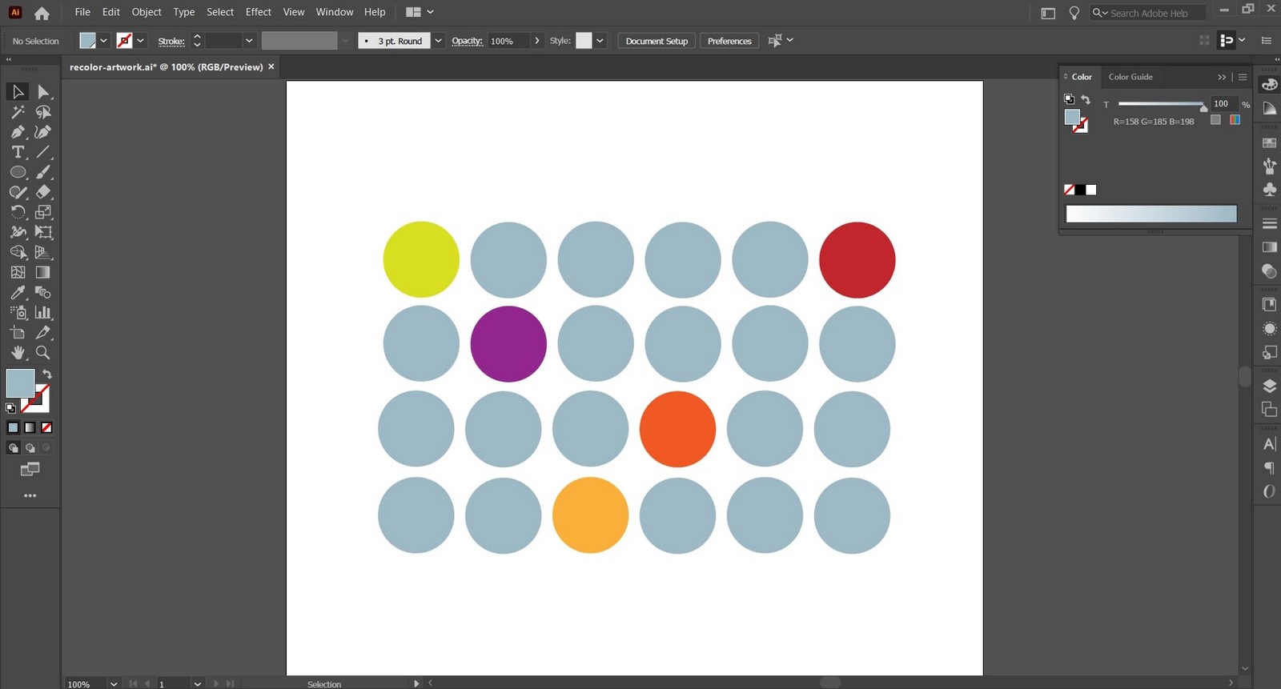Image resolution: width=1281 pixels, height=689 pixels.
Task: Select the Shaper tool
Action: [x=18, y=192]
